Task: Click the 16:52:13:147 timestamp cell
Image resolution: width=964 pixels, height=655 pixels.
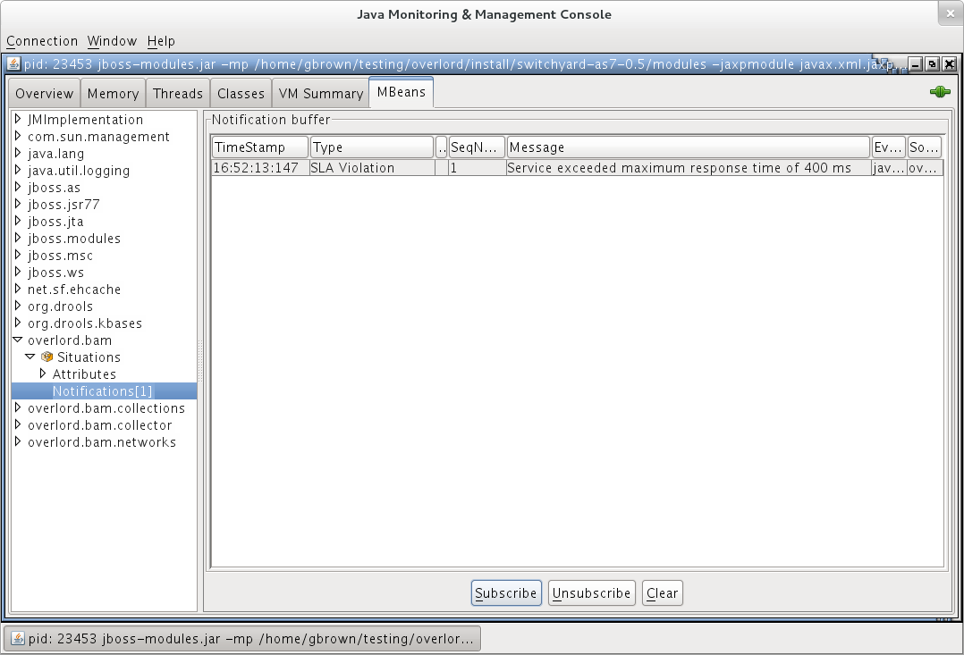Action: click(260, 168)
